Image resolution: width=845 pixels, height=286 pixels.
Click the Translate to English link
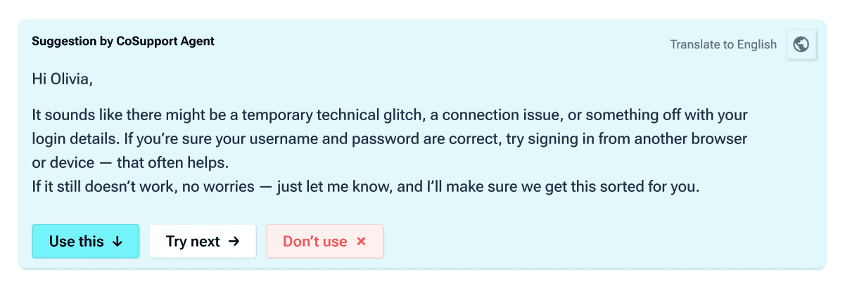point(723,45)
